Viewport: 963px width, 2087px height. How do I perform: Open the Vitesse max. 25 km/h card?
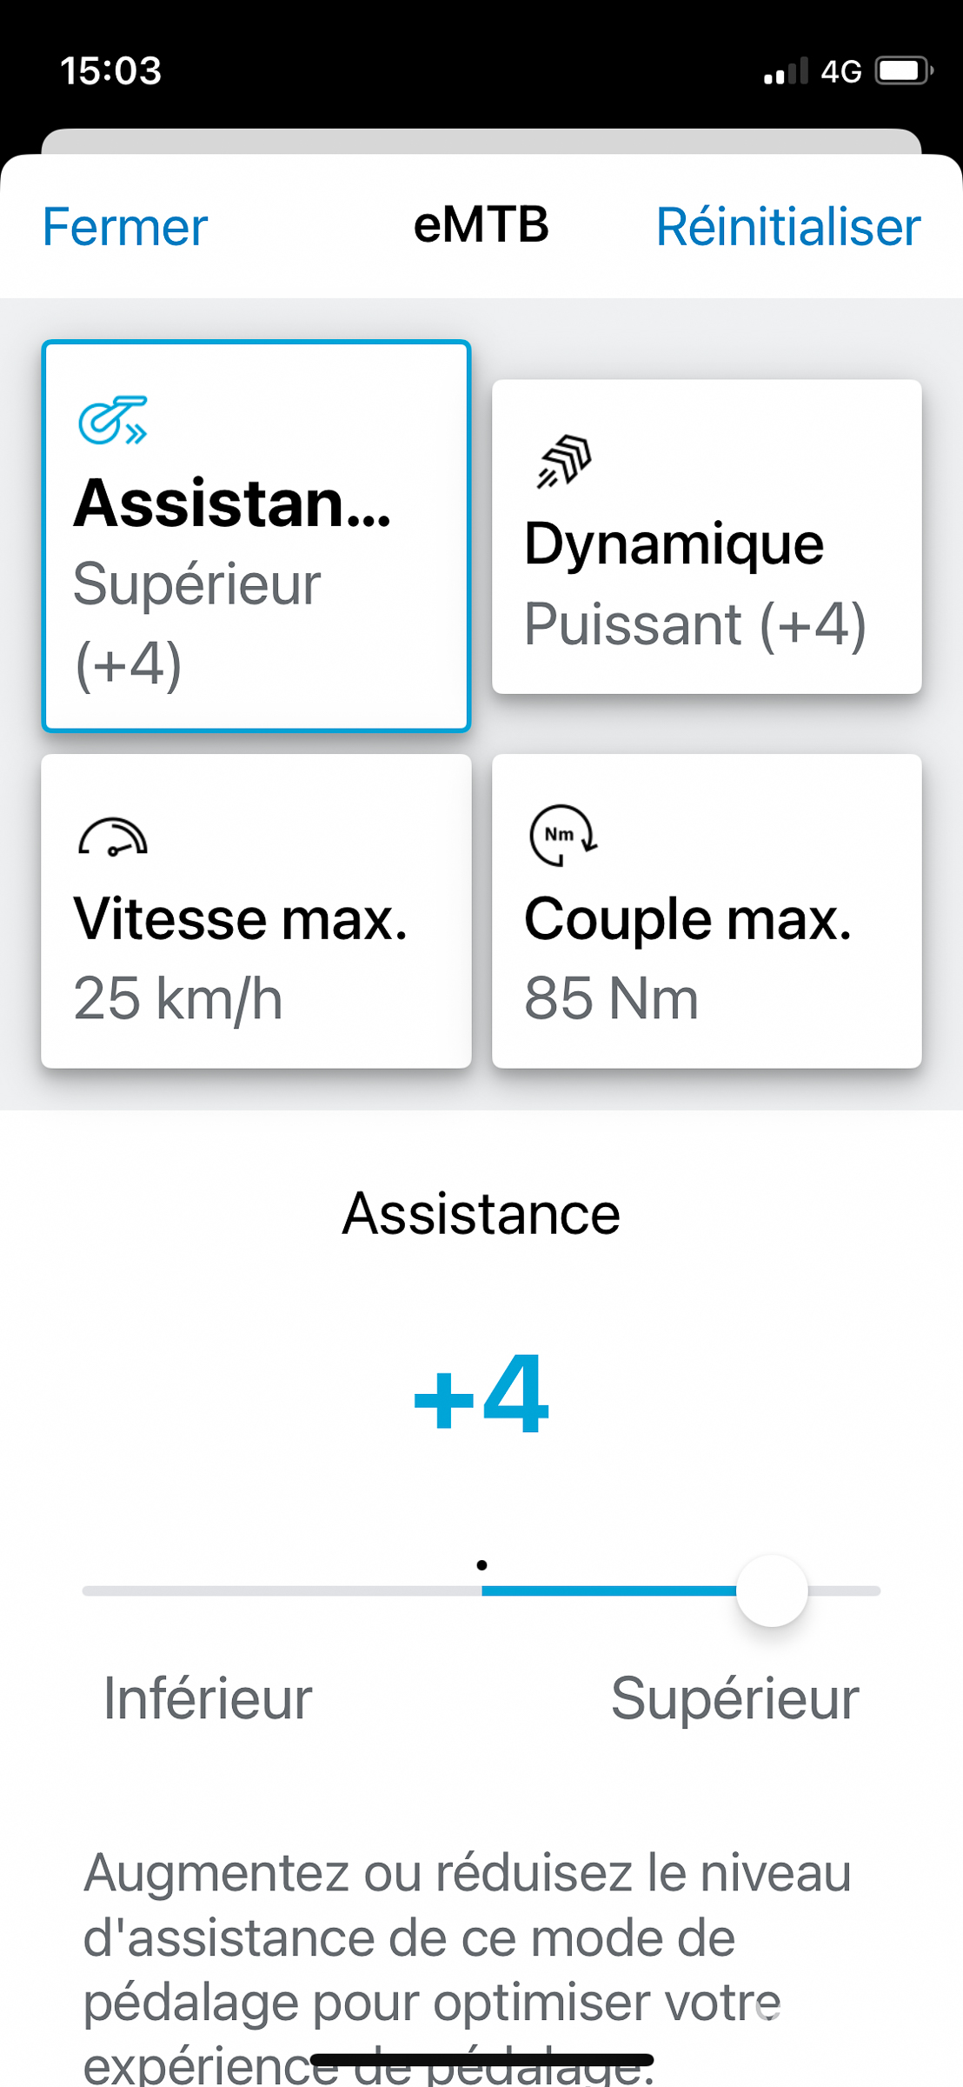click(x=256, y=910)
